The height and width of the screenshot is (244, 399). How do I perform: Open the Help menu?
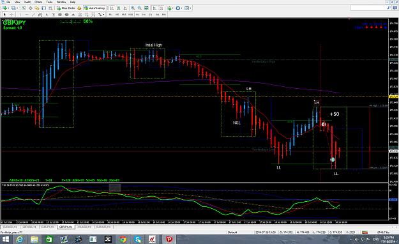(73, 2)
